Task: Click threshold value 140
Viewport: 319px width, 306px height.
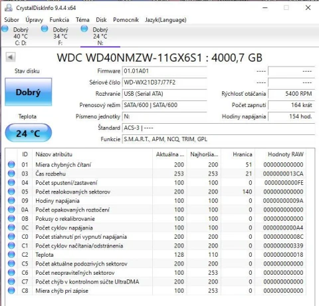Action: click(247, 192)
